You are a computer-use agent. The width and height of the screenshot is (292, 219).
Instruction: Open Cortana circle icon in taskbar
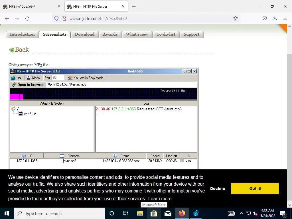point(111,213)
